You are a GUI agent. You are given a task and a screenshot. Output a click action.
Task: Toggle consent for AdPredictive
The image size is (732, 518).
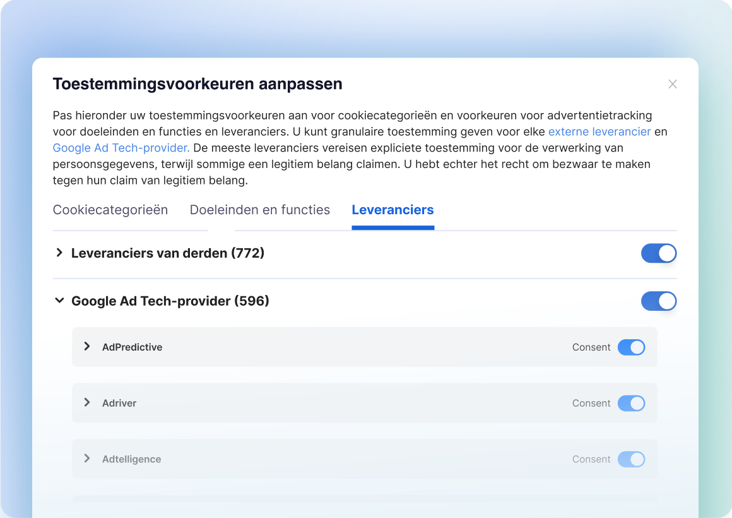tap(631, 347)
